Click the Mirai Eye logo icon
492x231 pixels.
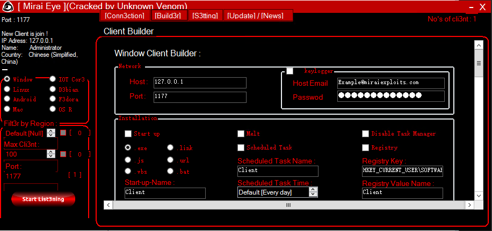8,6
